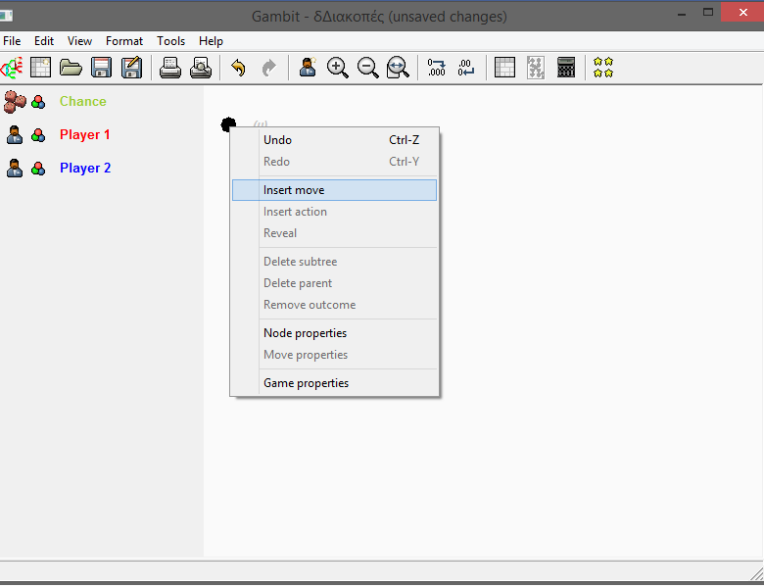Choose Undo in context menu
764x588 pixels.
tap(334, 140)
